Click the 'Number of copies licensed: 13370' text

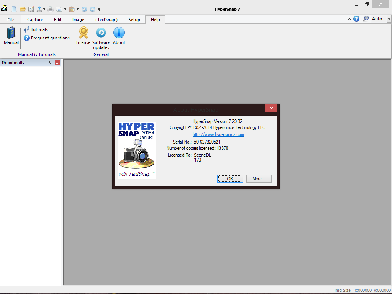197,148
